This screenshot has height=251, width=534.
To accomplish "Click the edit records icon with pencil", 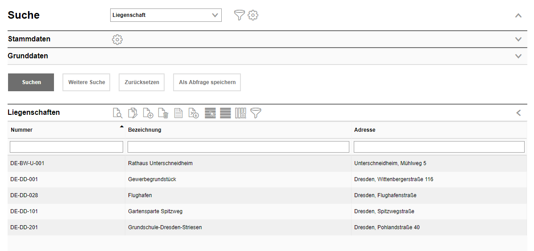I will (x=132, y=113).
